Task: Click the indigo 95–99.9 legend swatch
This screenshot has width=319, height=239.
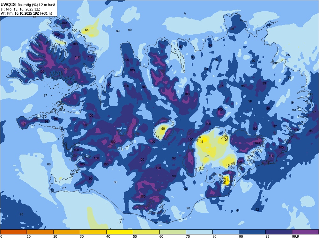Action: (x=279, y=232)
